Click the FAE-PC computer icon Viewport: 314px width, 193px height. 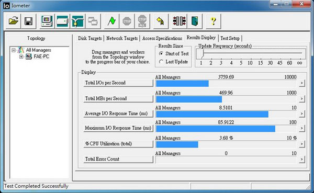tap(28, 56)
